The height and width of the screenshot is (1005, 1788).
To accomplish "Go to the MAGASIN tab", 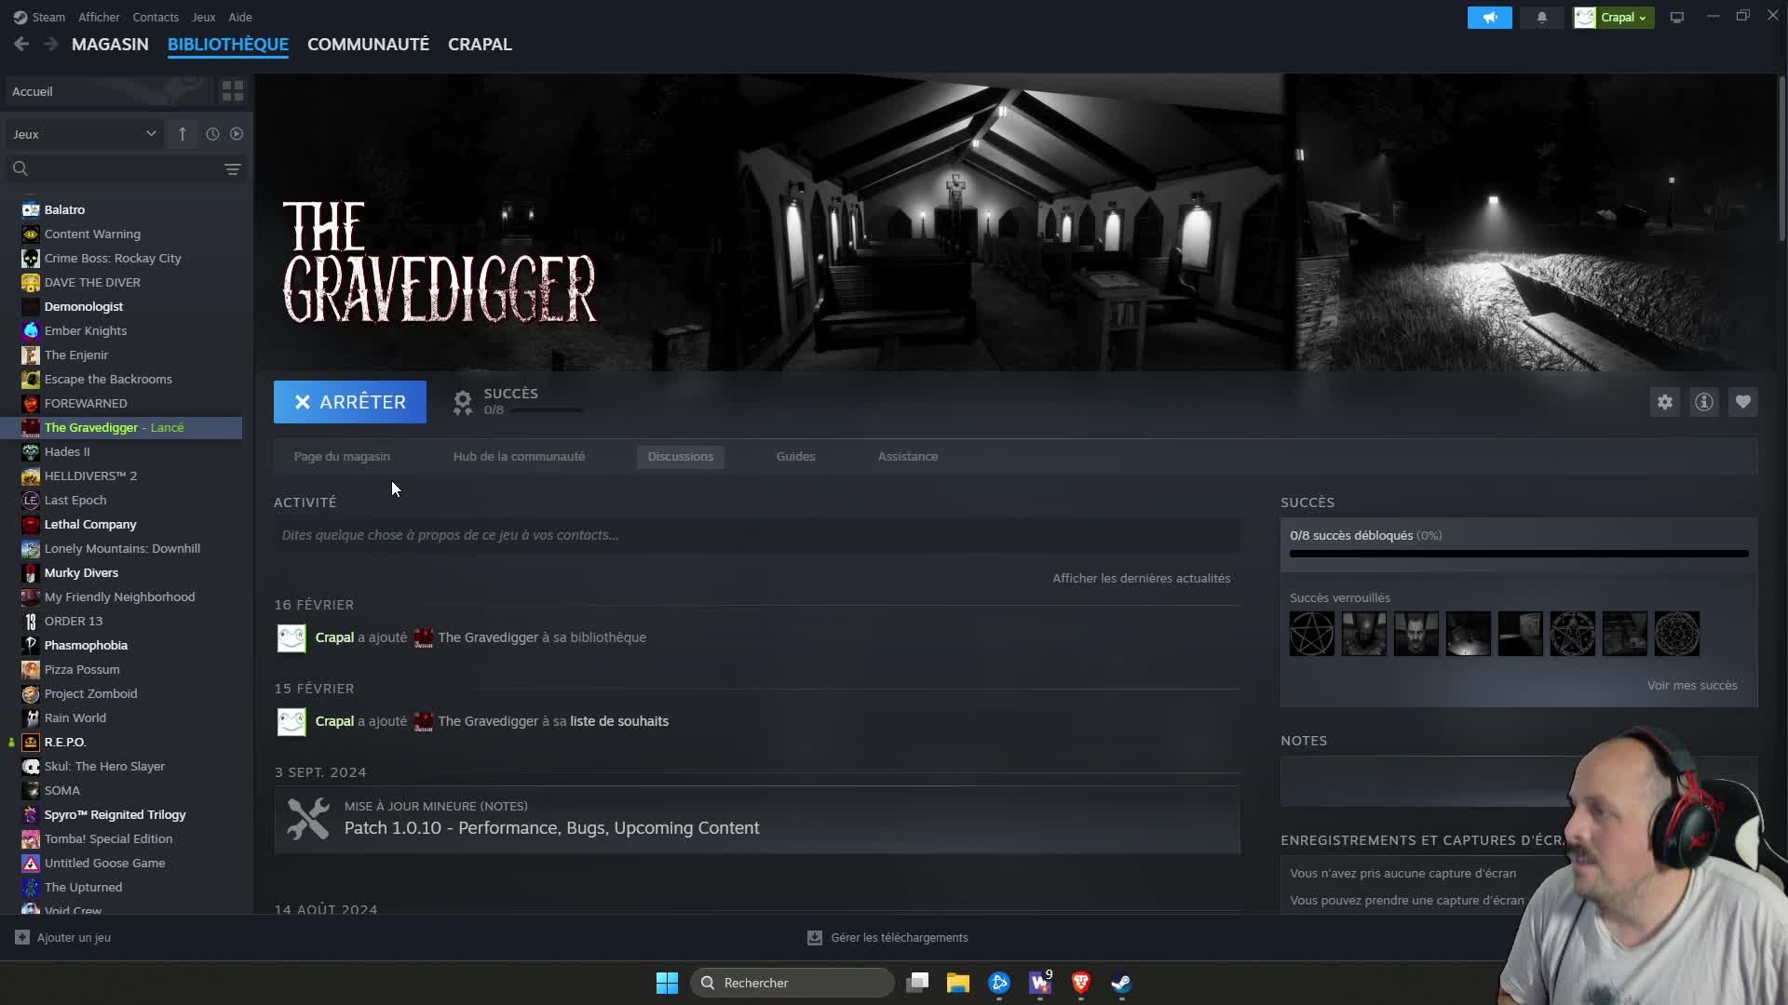I will click(x=110, y=44).
